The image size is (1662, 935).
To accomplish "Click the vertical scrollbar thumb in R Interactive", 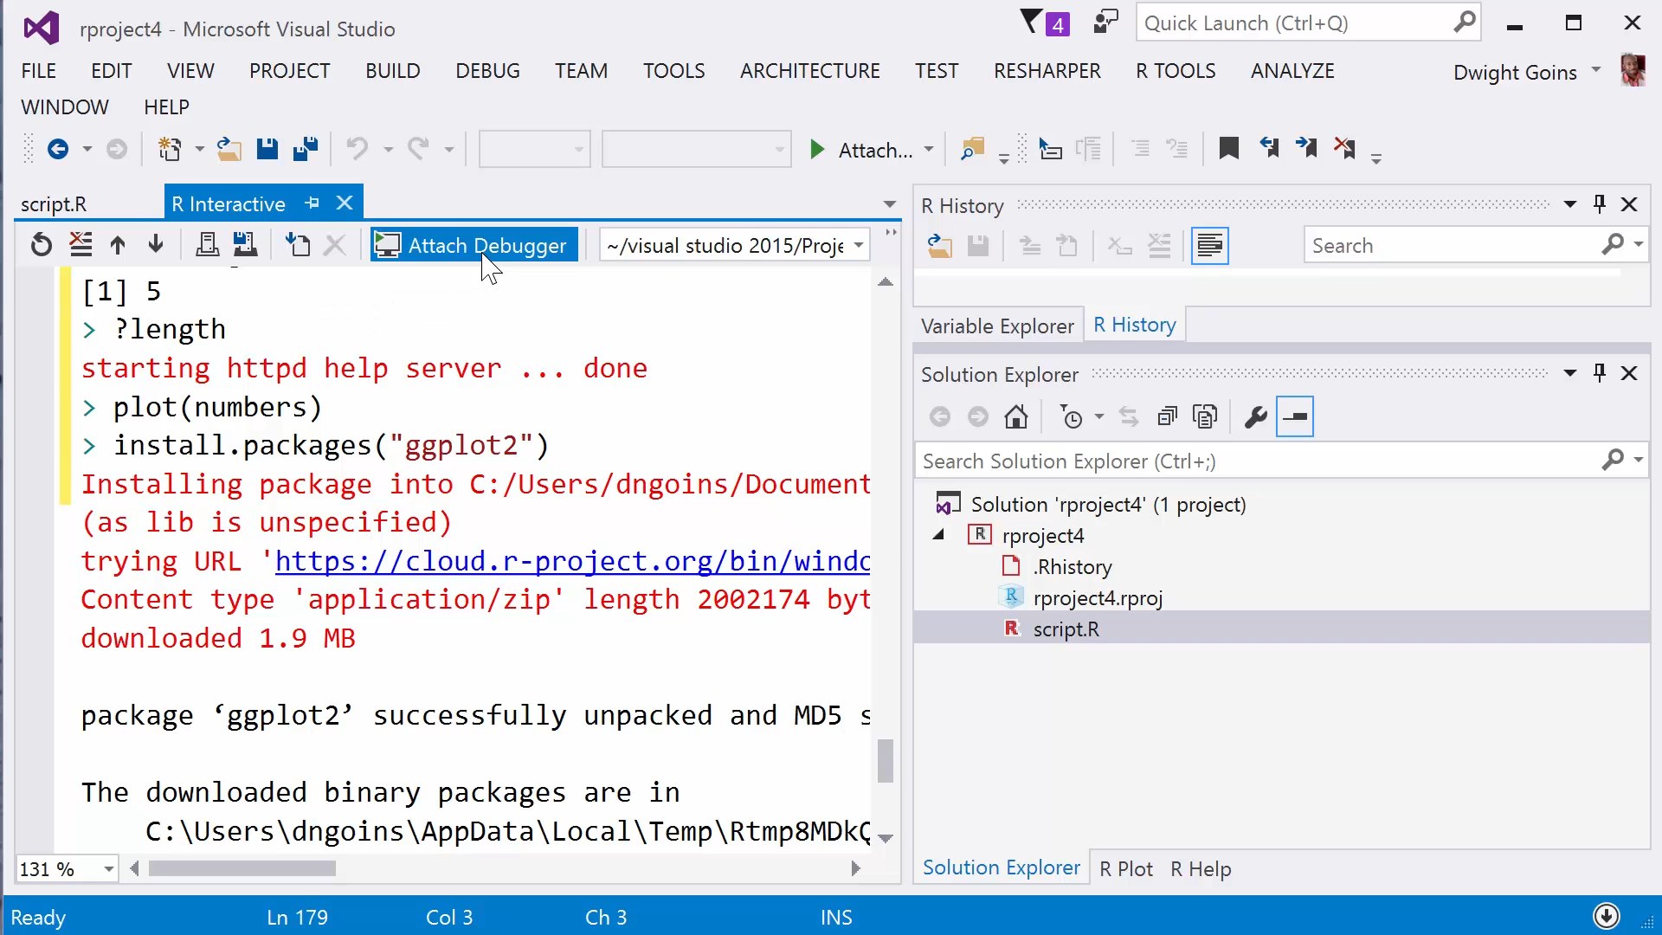I will tap(885, 760).
